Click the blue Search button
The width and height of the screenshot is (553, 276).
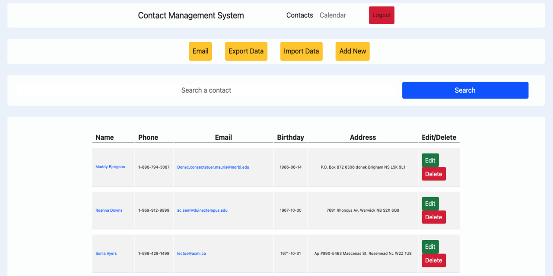465,90
